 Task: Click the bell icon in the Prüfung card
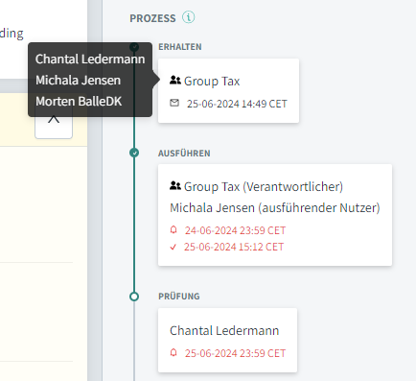point(173,352)
